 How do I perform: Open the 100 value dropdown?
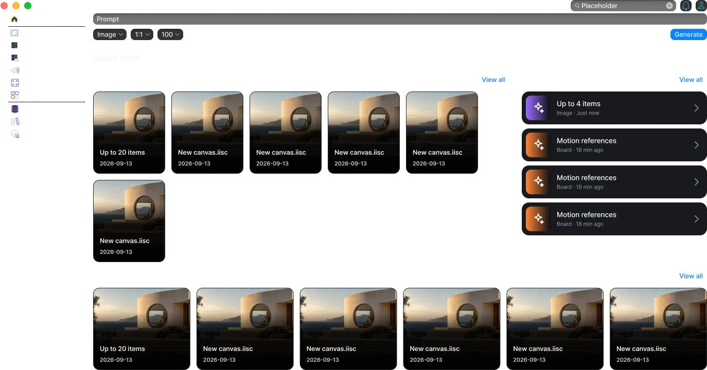click(170, 34)
